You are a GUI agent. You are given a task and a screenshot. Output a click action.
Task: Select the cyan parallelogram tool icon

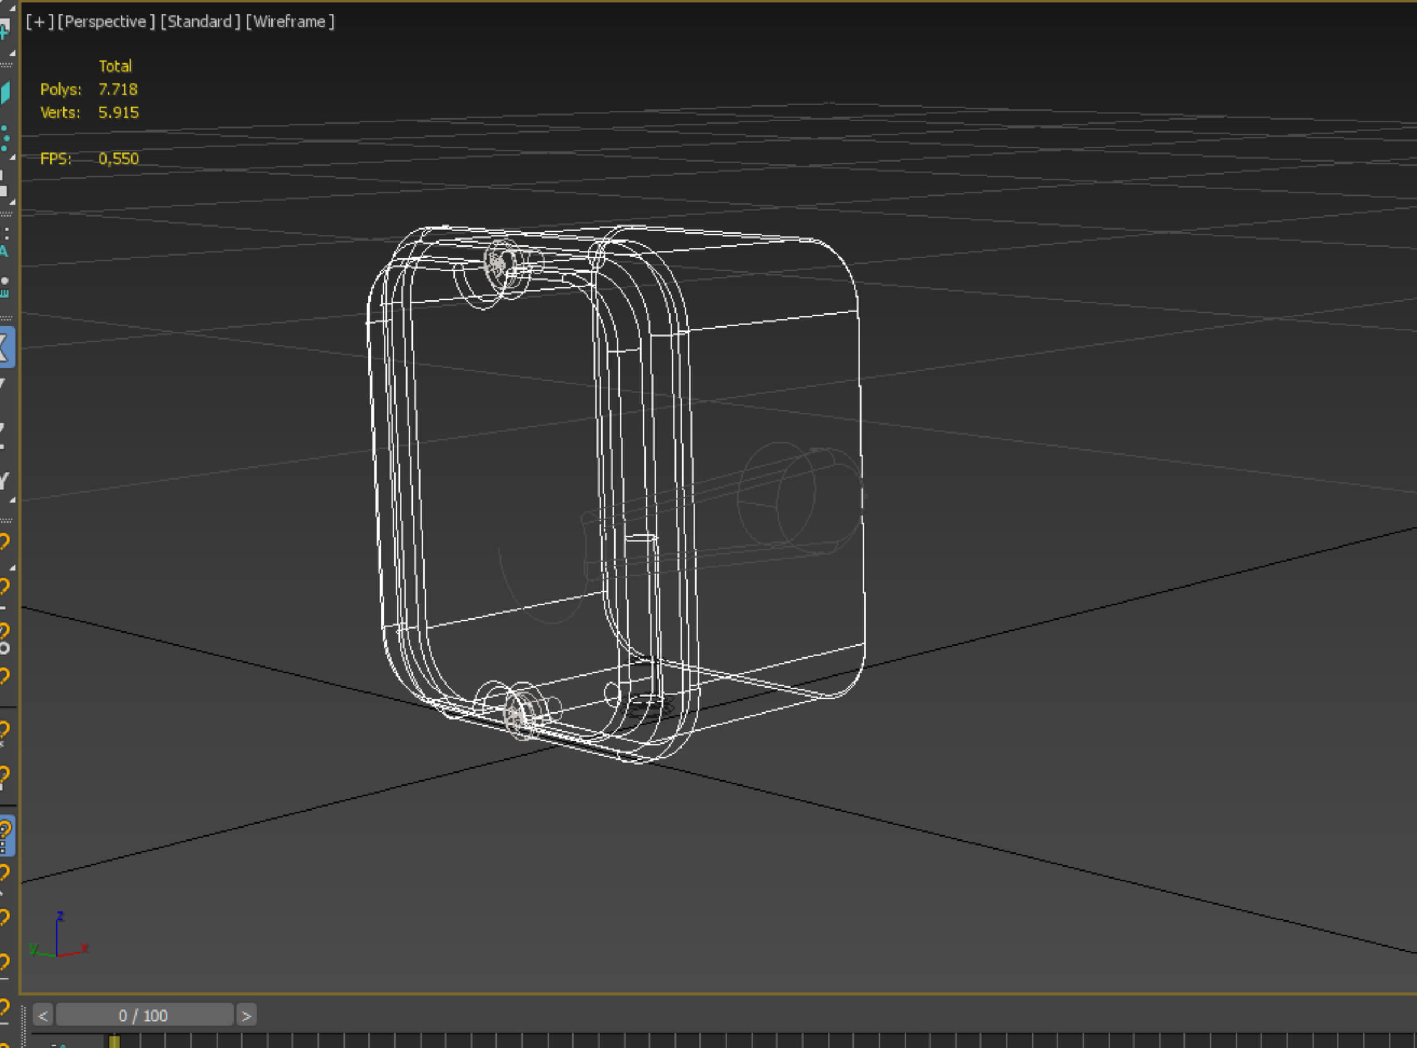pos(5,92)
